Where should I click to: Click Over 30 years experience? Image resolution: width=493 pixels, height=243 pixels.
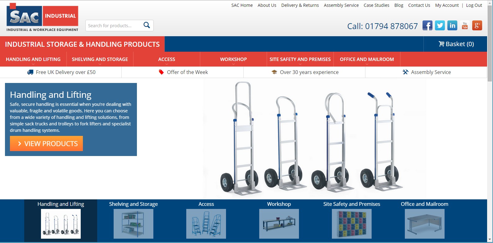click(x=305, y=72)
